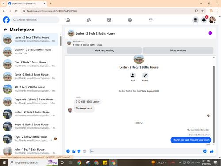Add people with the Add icon
This screenshot has width=221, height=166.
pos(133,75)
